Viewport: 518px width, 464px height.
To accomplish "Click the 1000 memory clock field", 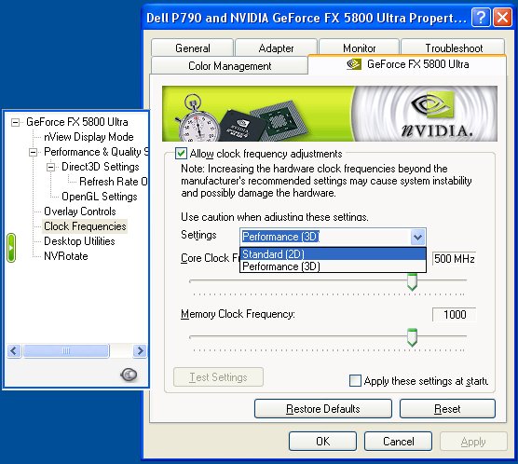I will [x=455, y=314].
